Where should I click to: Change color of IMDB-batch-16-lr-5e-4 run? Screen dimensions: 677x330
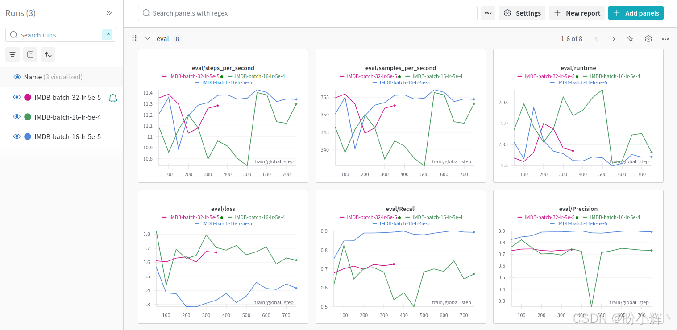(x=28, y=117)
